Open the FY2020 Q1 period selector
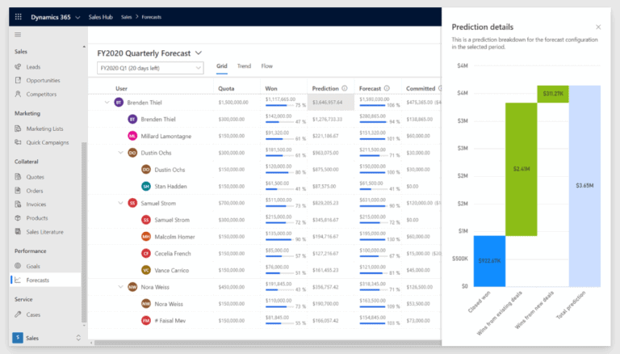This screenshot has height=354, width=620. tap(150, 68)
